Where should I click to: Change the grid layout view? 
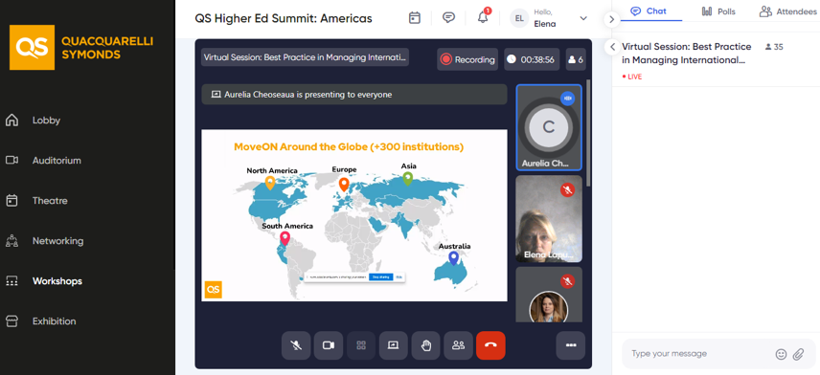pyautogui.click(x=361, y=345)
